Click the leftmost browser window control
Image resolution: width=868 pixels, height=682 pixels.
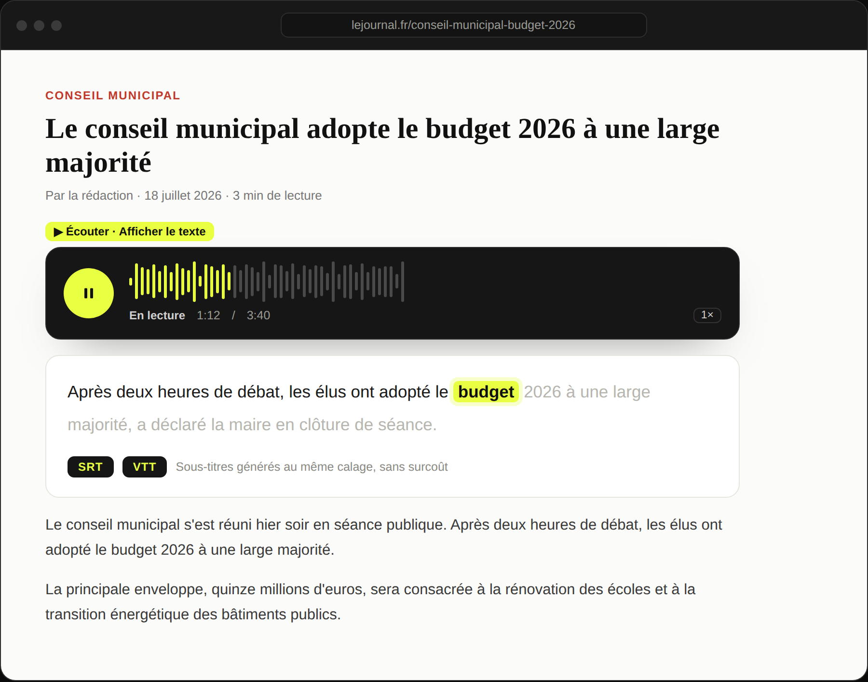22,26
